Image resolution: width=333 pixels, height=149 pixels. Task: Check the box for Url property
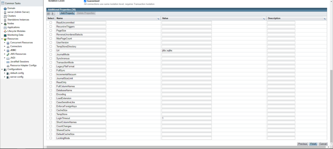tap(51, 50)
